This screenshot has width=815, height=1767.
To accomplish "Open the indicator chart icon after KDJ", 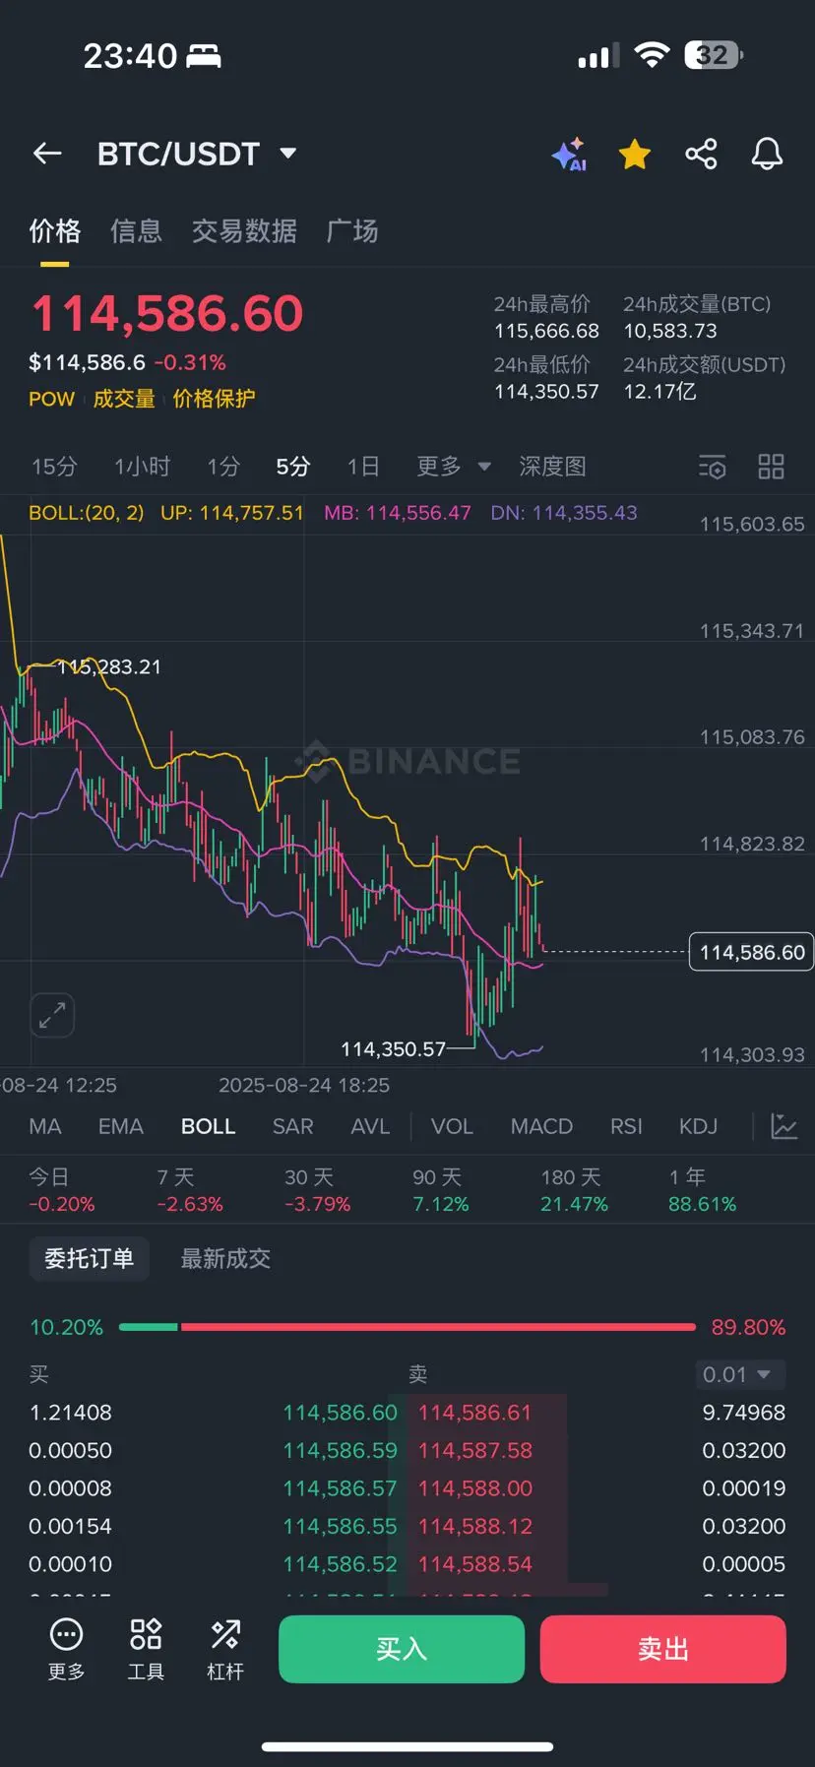I will click(x=784, y=1126).
